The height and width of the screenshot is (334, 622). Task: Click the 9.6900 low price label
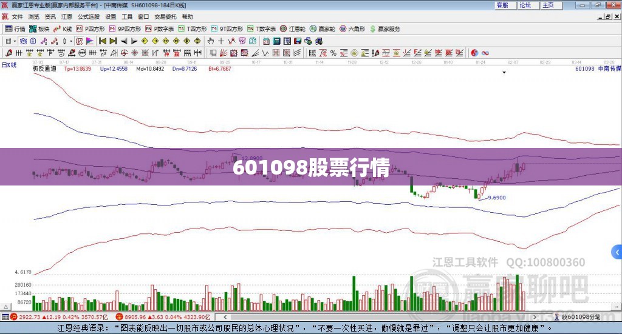click(497, 198)
